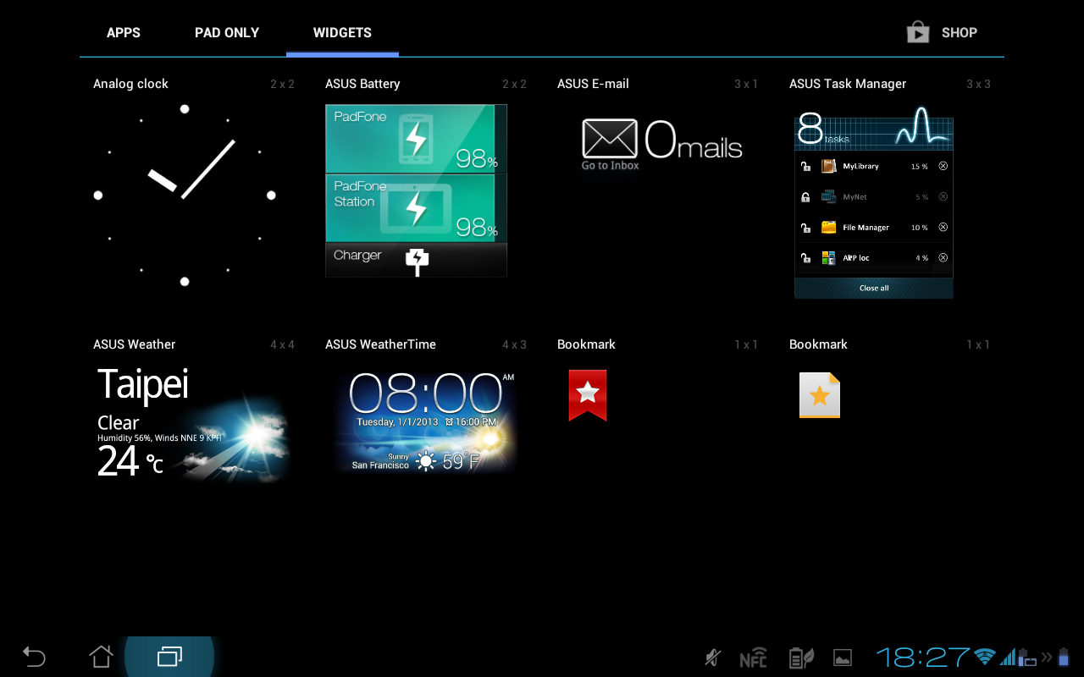
Task: Close the MyNet task
Action: tap(943, 197)
